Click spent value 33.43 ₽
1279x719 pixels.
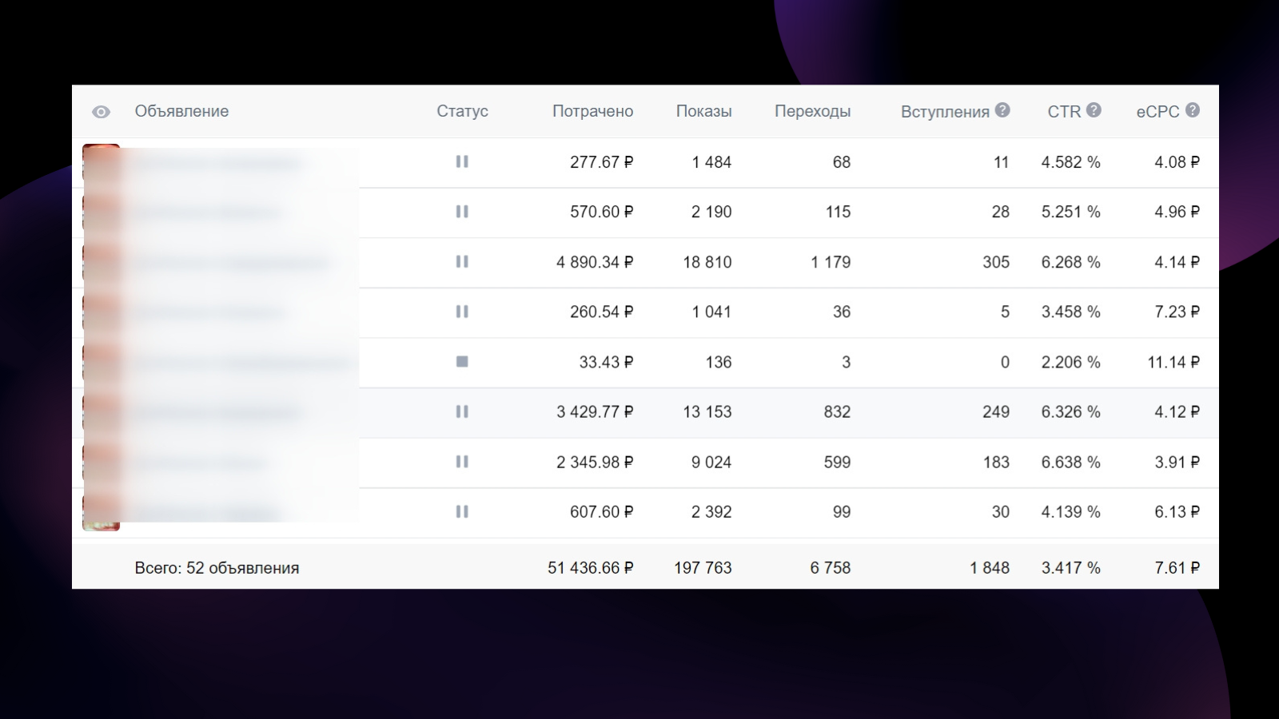click(606, 362)
